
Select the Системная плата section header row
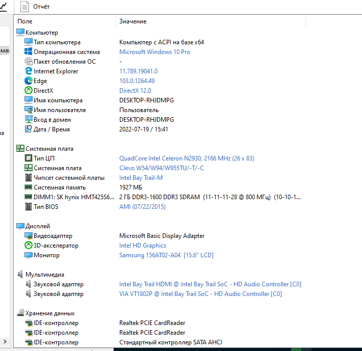(49, 149)
